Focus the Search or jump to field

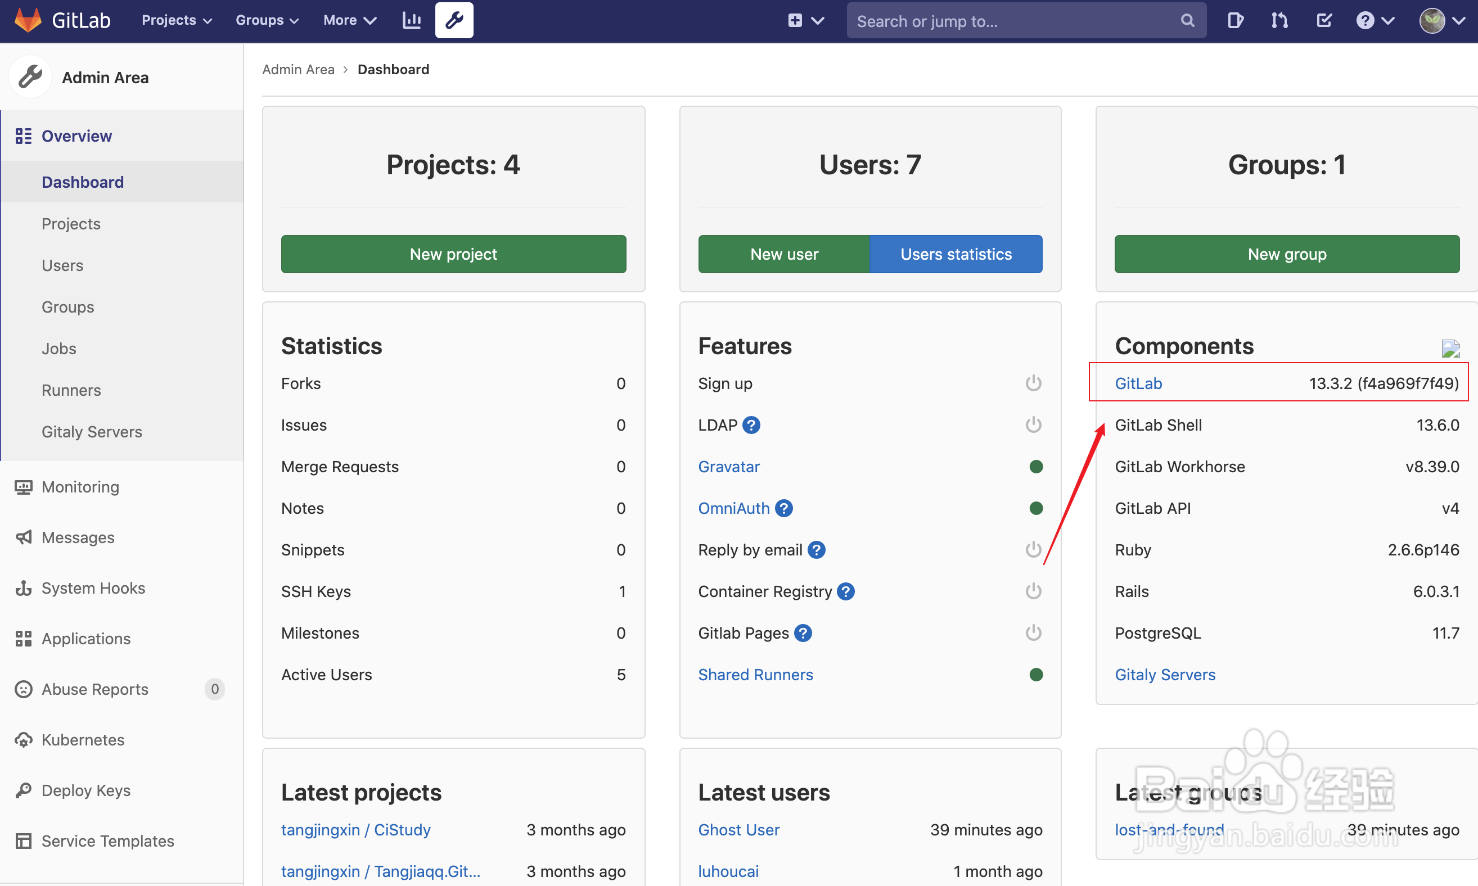(x=1026, y=21)
